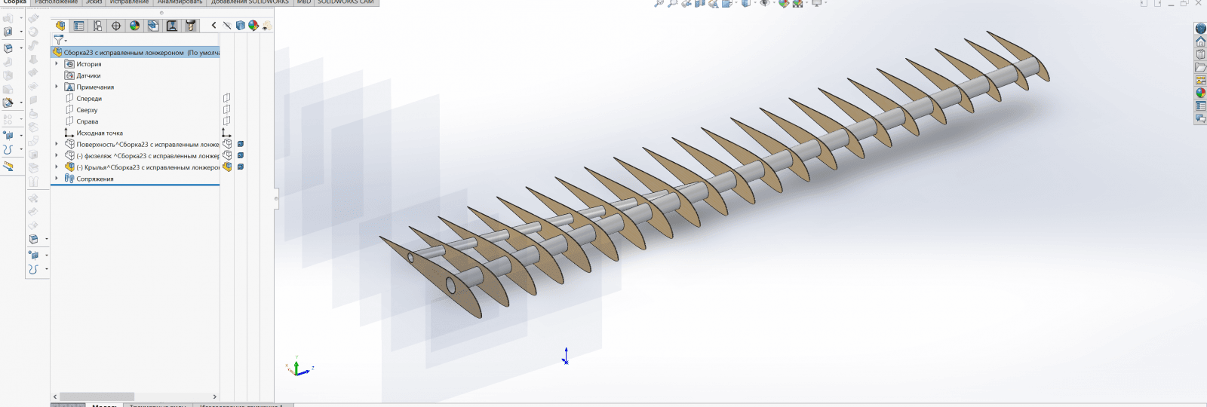This screenshot has width=1207, height=407.
Task: Toggle visibility of the Спереди plane
Action: pyautogui.click(x=226, y=98)
